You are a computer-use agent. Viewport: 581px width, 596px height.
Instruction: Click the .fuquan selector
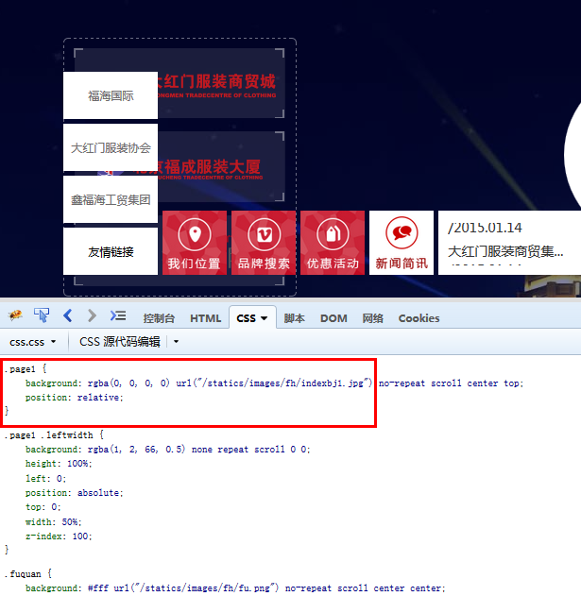pyautogui.click(x=23, y=574)
